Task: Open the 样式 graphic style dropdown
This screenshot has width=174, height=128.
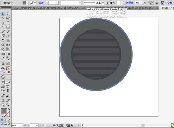Action: [x=122, y=3]
